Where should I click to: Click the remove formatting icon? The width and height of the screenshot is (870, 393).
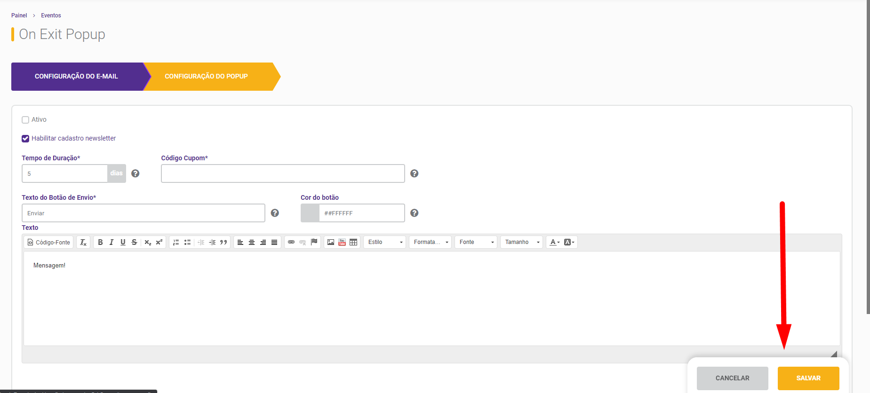83,242
